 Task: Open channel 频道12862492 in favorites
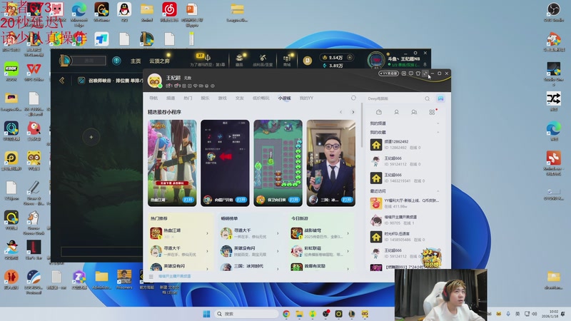404,145
